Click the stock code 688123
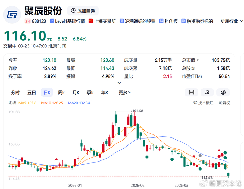This screenshot has width=244, height=189. (x=39, y=21)
